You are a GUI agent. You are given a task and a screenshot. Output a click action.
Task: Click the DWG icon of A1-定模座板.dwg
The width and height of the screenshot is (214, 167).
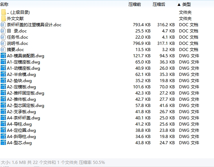click(x=3, y=62)
